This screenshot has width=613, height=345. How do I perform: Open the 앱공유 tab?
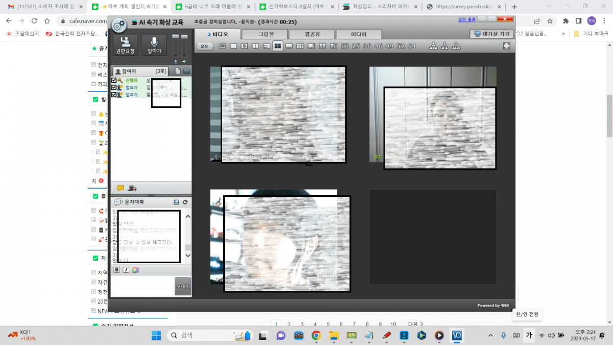coord(311,34)
